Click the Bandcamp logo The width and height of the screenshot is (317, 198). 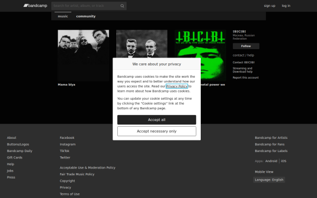pos(35,6)
